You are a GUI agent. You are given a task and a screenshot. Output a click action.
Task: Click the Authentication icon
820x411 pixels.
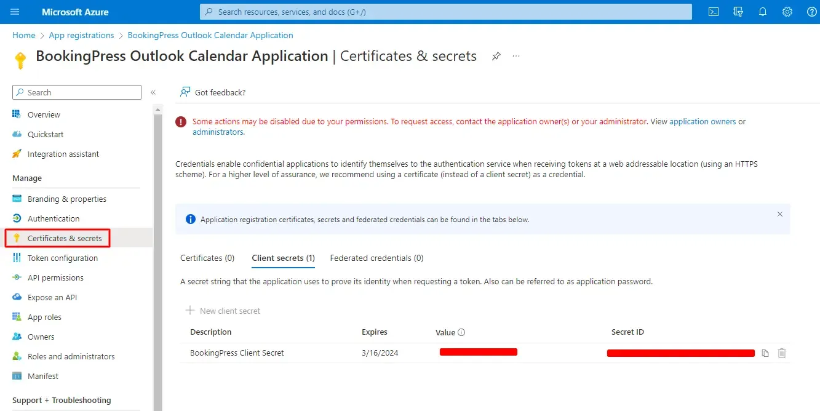coord(17,218)
